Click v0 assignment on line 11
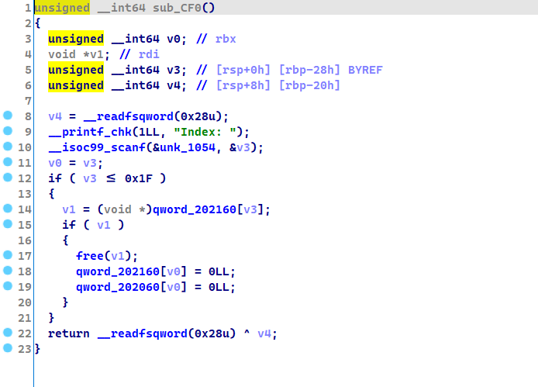Screen dimensions: 538x387 coord(55,163)
